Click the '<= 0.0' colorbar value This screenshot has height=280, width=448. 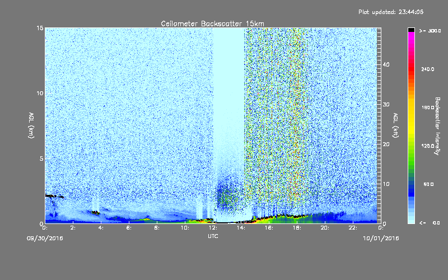tap(430, 223)
